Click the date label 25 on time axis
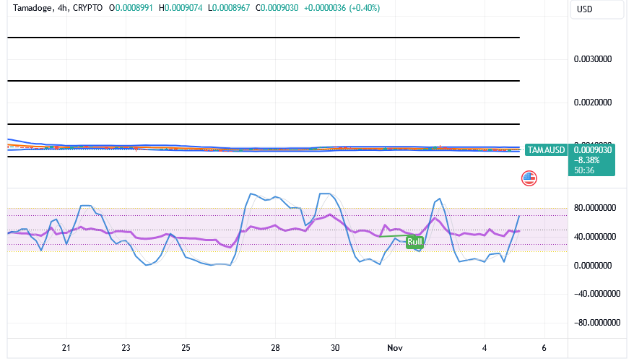The width and height of the screenshot is (634, 361). [186, 348]
